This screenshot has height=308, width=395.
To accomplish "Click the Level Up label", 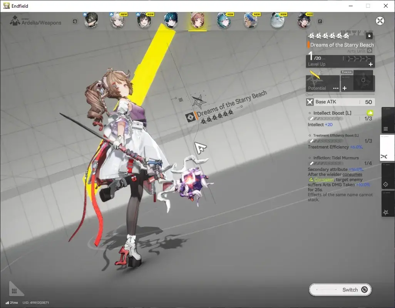I will pos(317,64).
